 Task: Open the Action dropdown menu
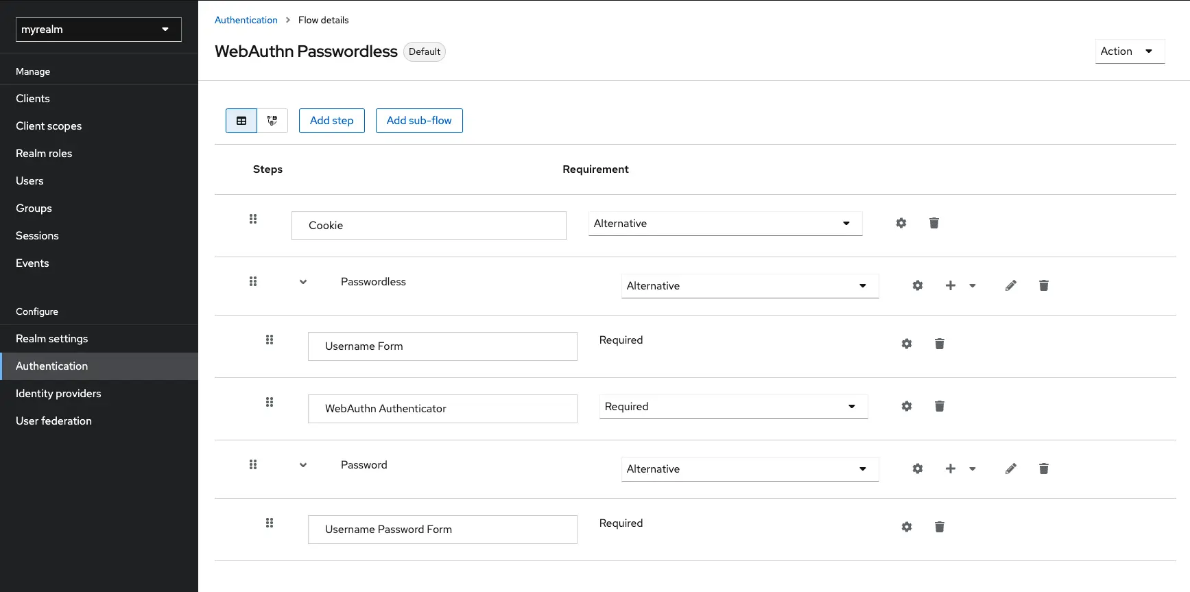click(x=1130, y=51)
